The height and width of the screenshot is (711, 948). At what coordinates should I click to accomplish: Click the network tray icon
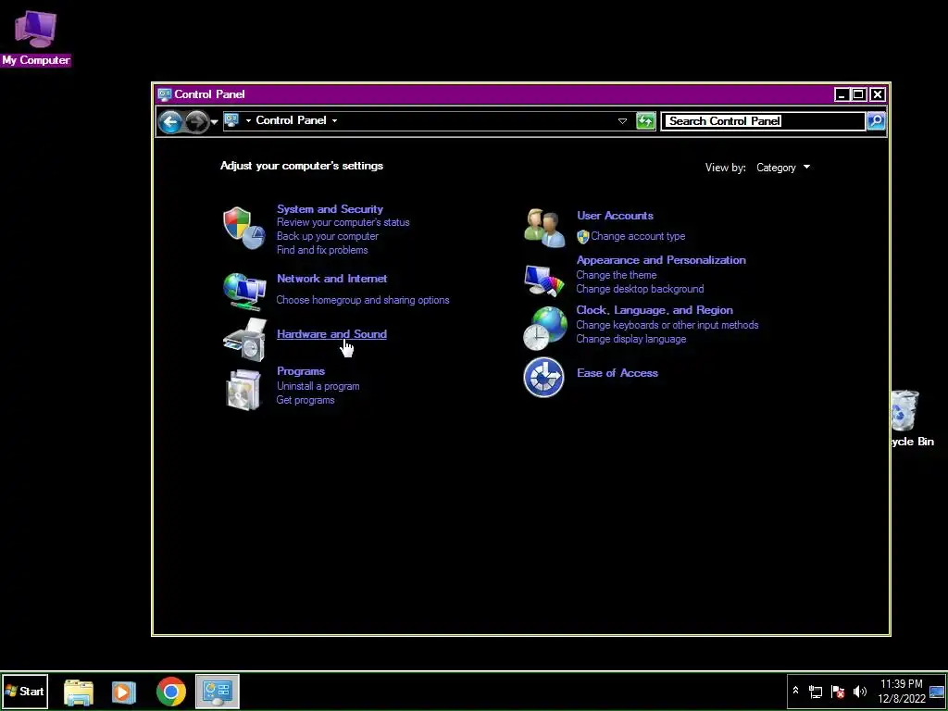click(816, 691)
